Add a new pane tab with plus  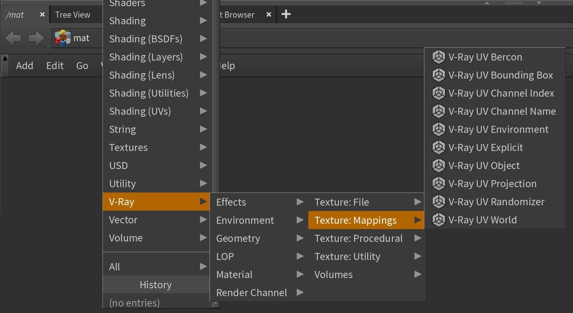[286, 14]
